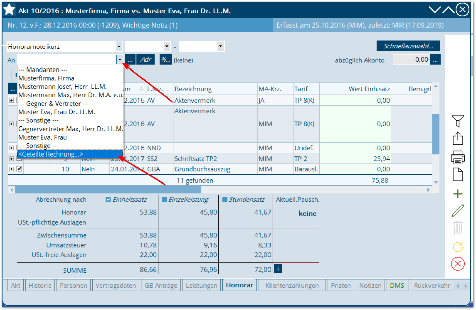Sort by Bezeichnung column header
This screenshot has width=476, height=310.
tap(216, 89)
